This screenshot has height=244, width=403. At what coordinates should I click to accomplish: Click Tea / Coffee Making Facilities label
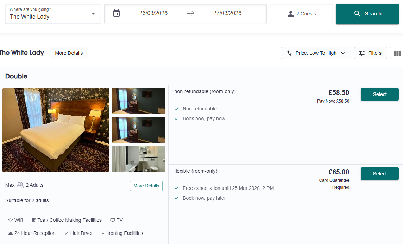tap(69, 220)
